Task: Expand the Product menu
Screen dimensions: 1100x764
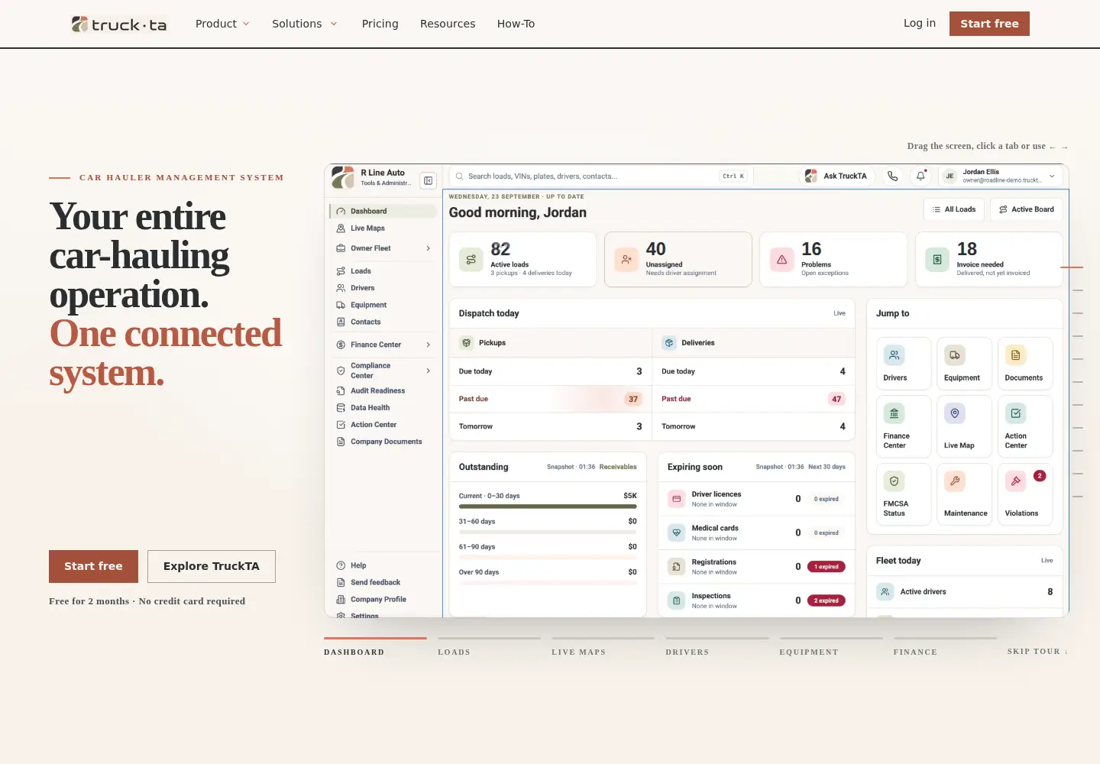Action: click(222, 24)
